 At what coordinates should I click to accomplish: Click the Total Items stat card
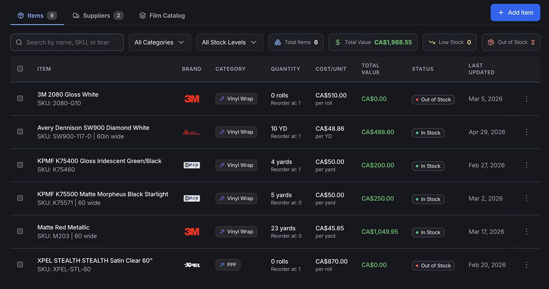(296, 42)
